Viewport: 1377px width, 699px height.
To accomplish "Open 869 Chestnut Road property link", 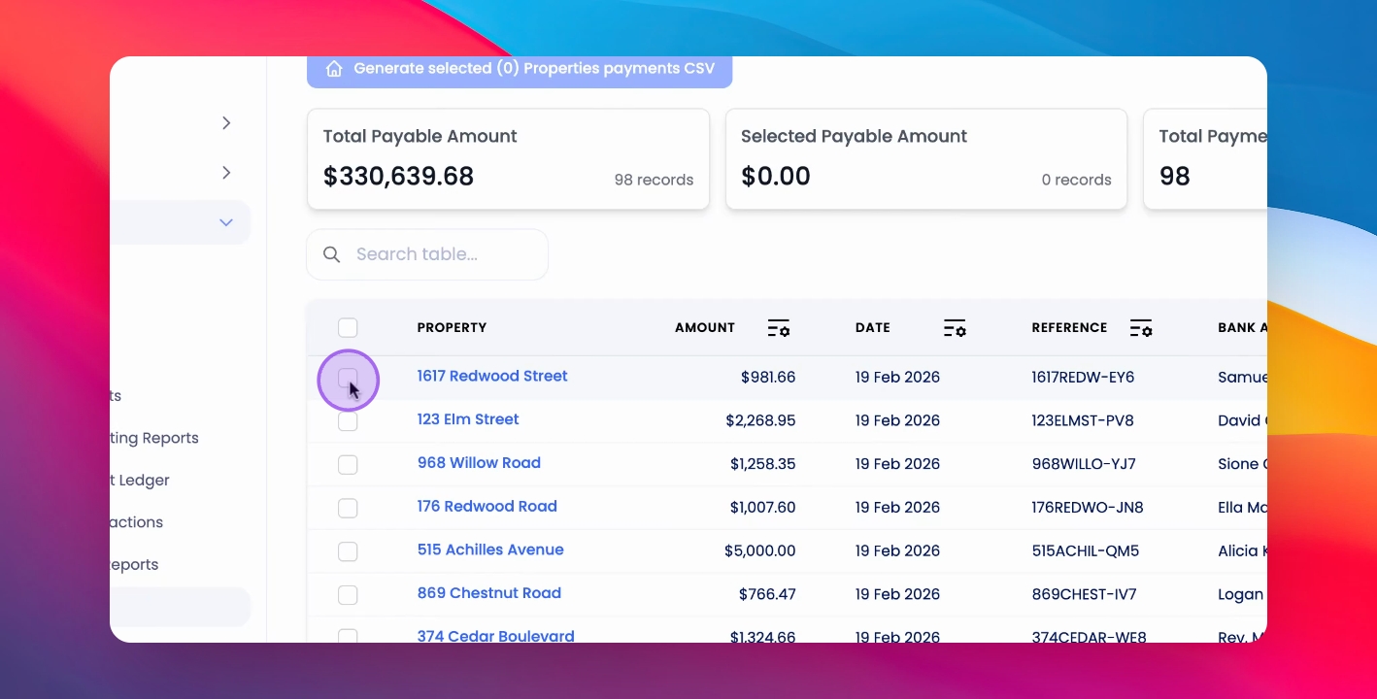I will [x=489, y=593].
